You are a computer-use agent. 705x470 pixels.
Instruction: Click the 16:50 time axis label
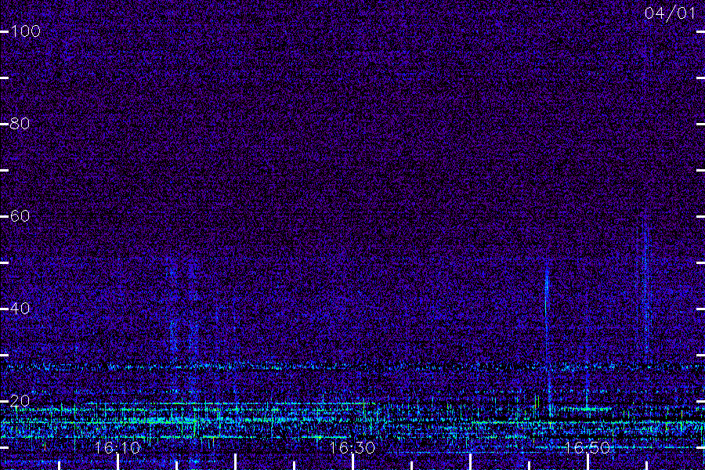587,447
